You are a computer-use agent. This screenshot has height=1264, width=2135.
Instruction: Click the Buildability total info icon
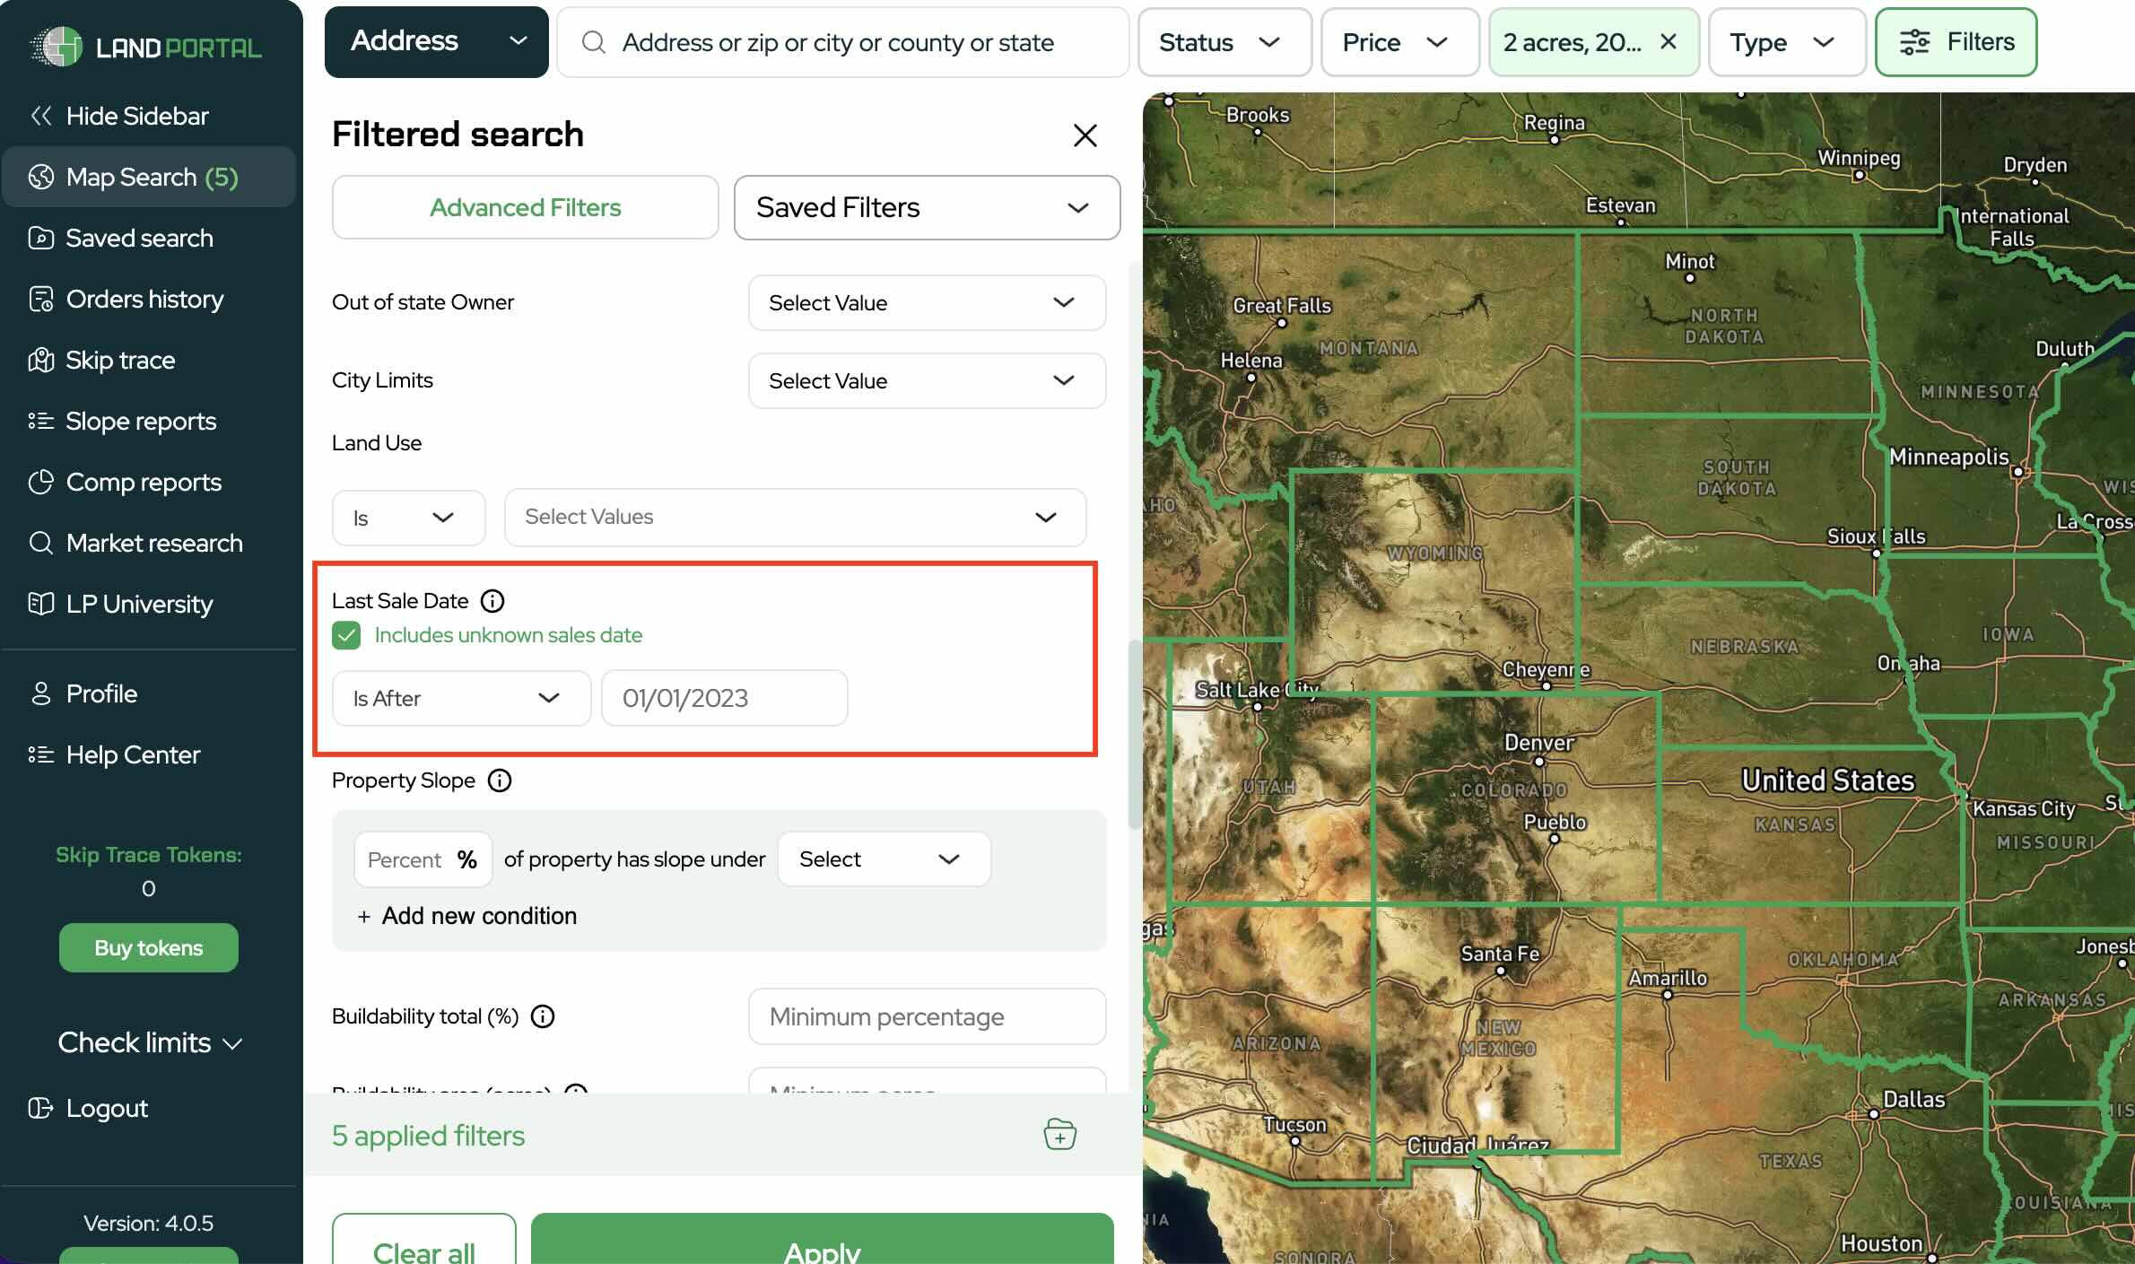point(543,1016)
